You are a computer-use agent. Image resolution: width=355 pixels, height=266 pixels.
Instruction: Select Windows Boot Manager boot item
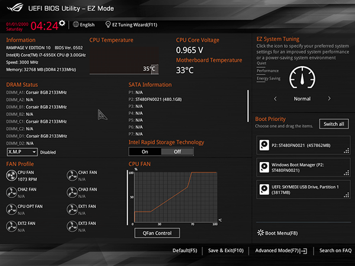(x=304, y=167)
